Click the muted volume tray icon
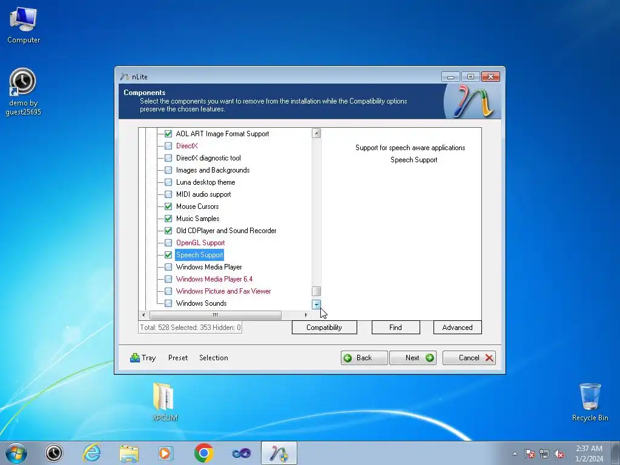 pyautogui.click(x=559, y=453)
